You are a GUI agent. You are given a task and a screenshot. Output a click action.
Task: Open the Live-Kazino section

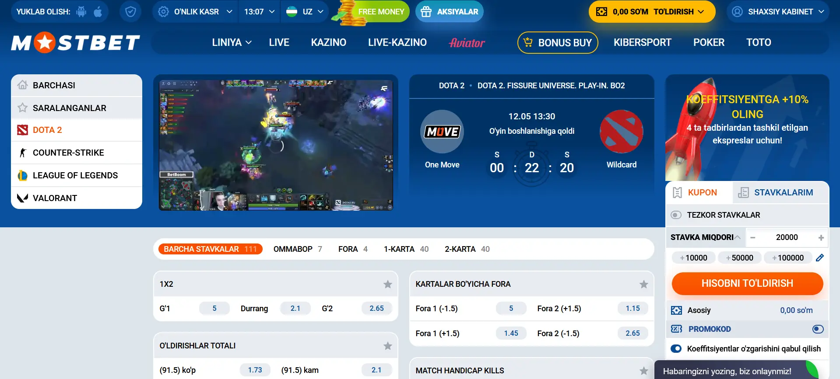pos(397,42)
